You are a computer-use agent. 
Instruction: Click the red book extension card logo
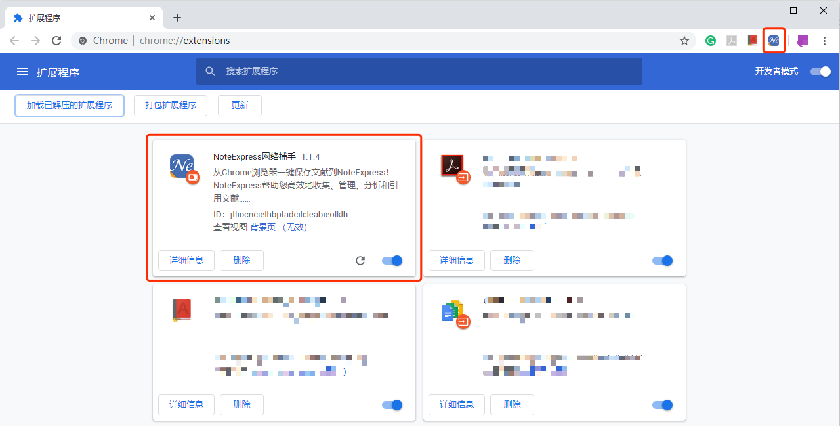[181, 310]
